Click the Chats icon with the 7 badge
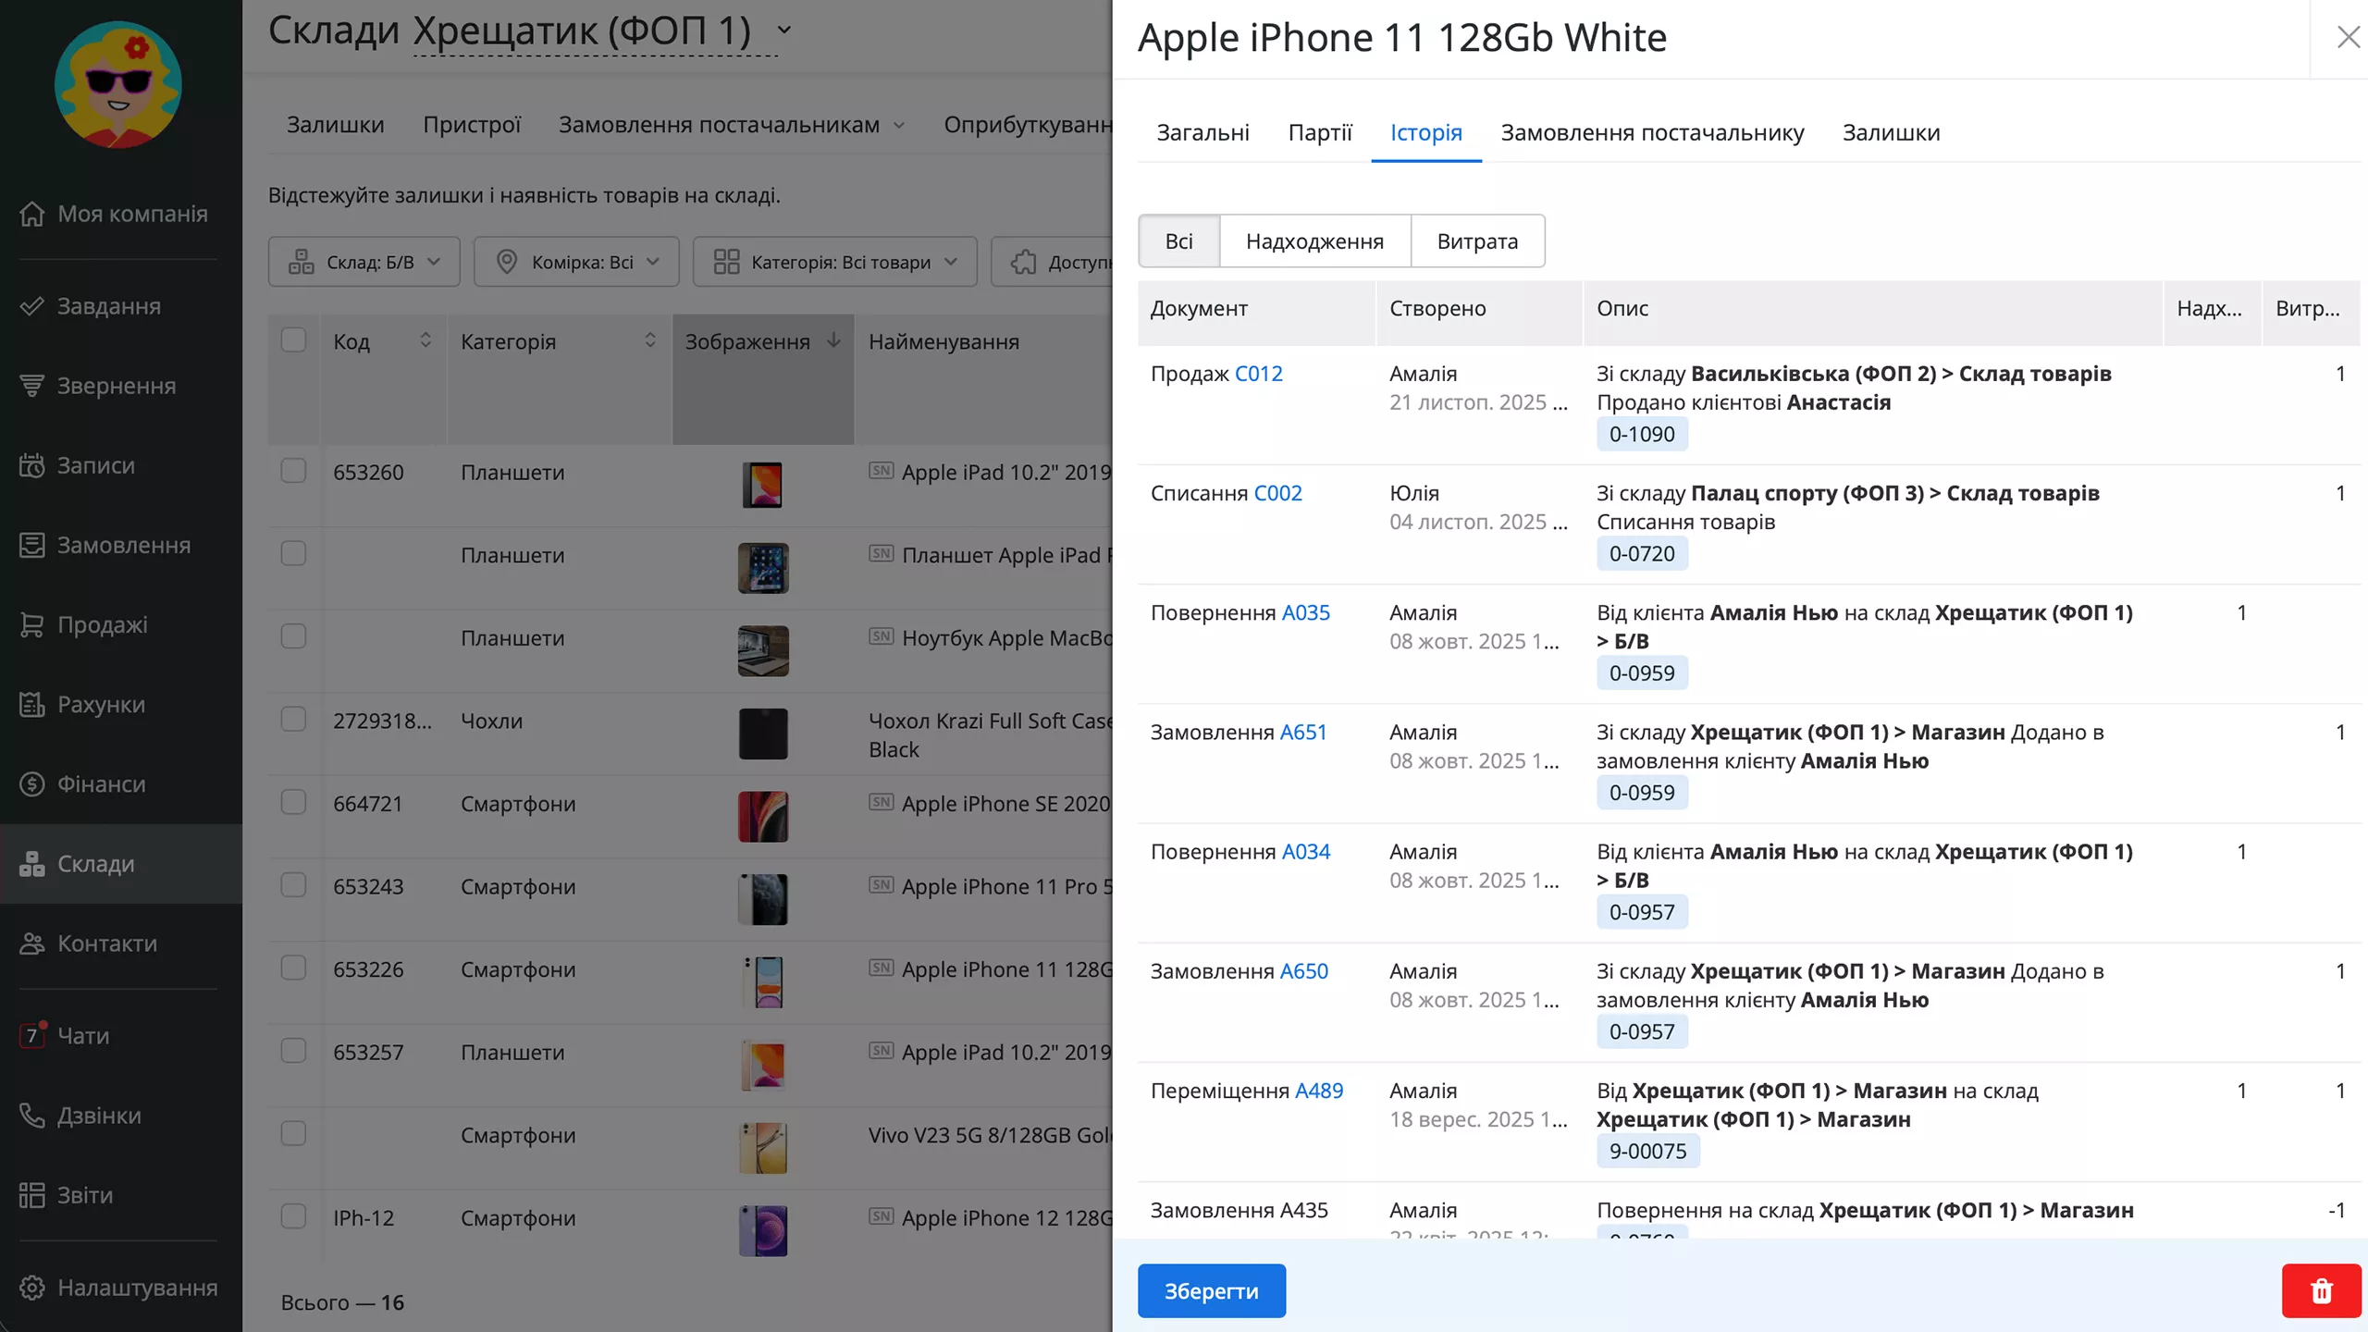The image size is (2368, 1332). tap(32, 1035)
